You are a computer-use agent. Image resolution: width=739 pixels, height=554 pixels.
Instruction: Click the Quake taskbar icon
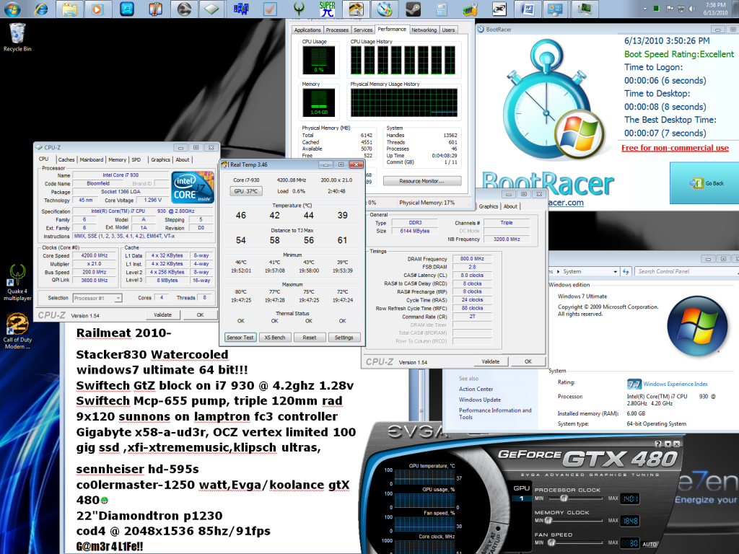tap(298, 9)
